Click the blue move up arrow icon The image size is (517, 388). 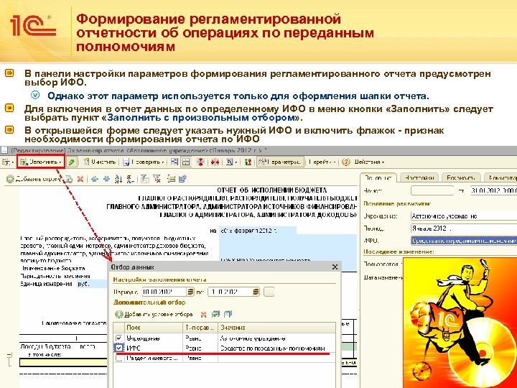[x=95, y=179]
